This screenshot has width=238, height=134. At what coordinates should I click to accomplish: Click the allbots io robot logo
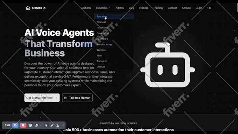[28, 8]
